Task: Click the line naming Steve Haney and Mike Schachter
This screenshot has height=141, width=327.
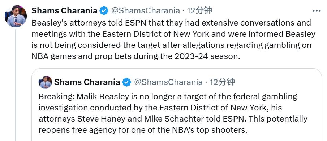Action: click(x=173, y=119)
